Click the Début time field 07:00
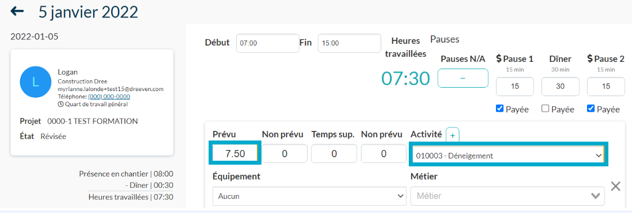The width and height of the screenshot is (632, 213). 268,43
